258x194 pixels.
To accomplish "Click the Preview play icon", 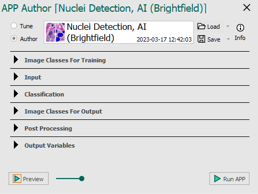I will tap(17, 179).
